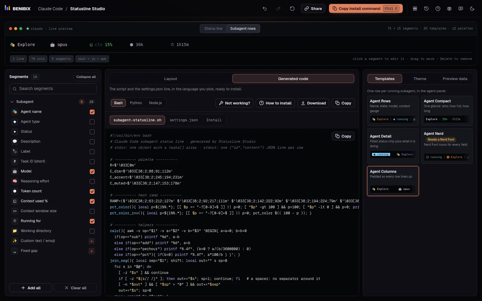
Task: Add Fixed gap segment plus
Action: (x=92, y=251)
